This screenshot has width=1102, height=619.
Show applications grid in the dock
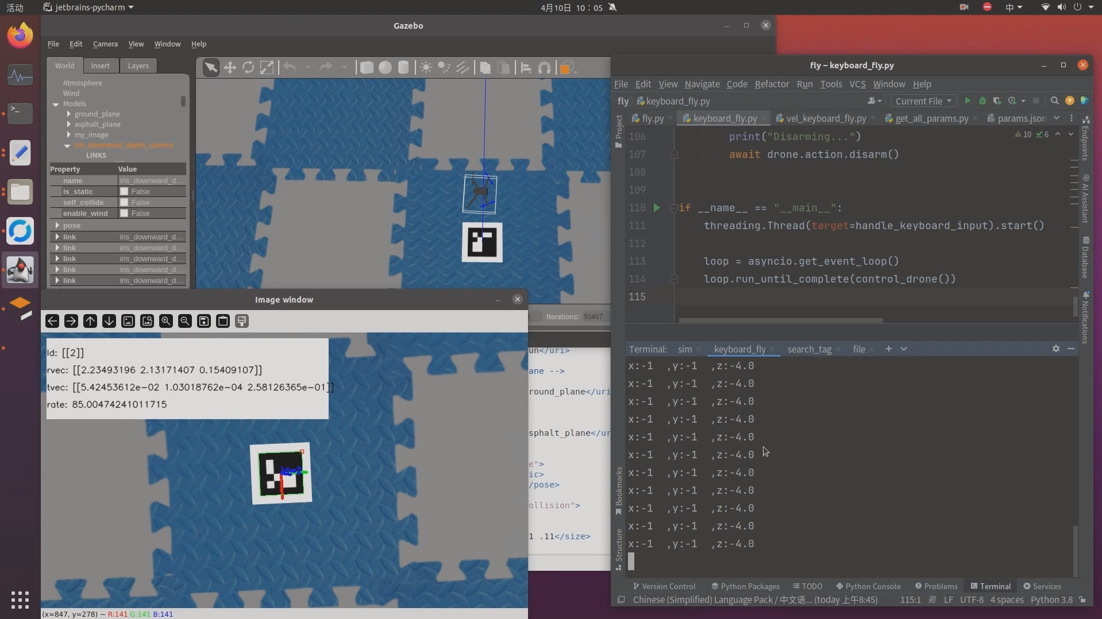pyautogui.click(x=20, y=599)
